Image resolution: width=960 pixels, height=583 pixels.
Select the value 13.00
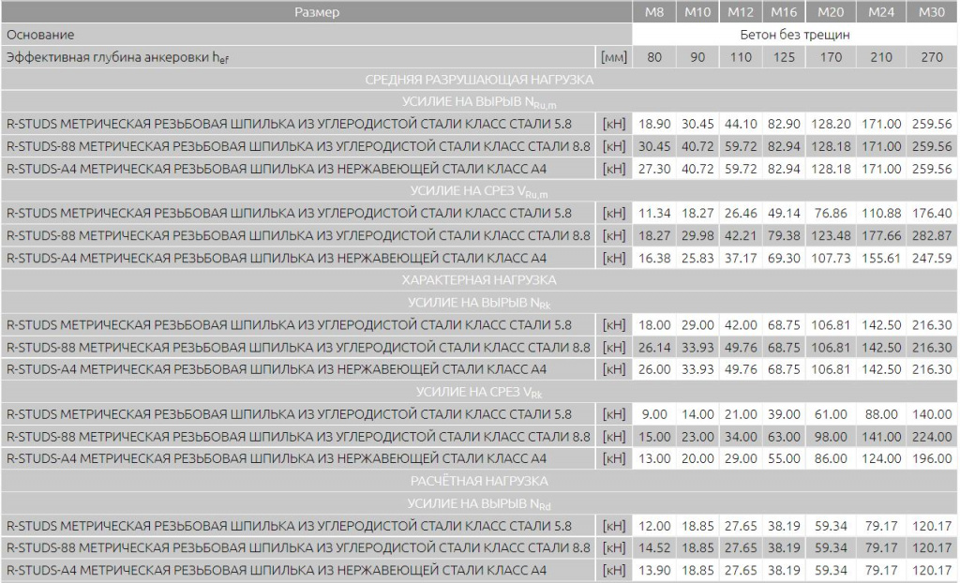pos(653,458)
